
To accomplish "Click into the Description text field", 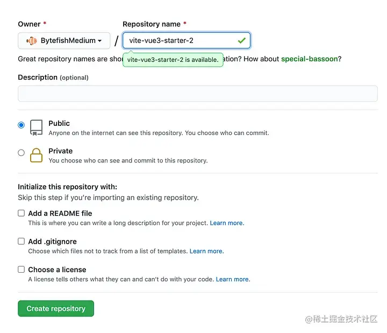I will coord(198,94).
